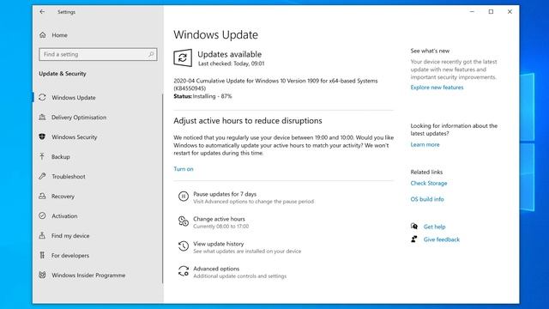
Task: Click the Change active hours clock icon
Action: (x=183, y=221)
